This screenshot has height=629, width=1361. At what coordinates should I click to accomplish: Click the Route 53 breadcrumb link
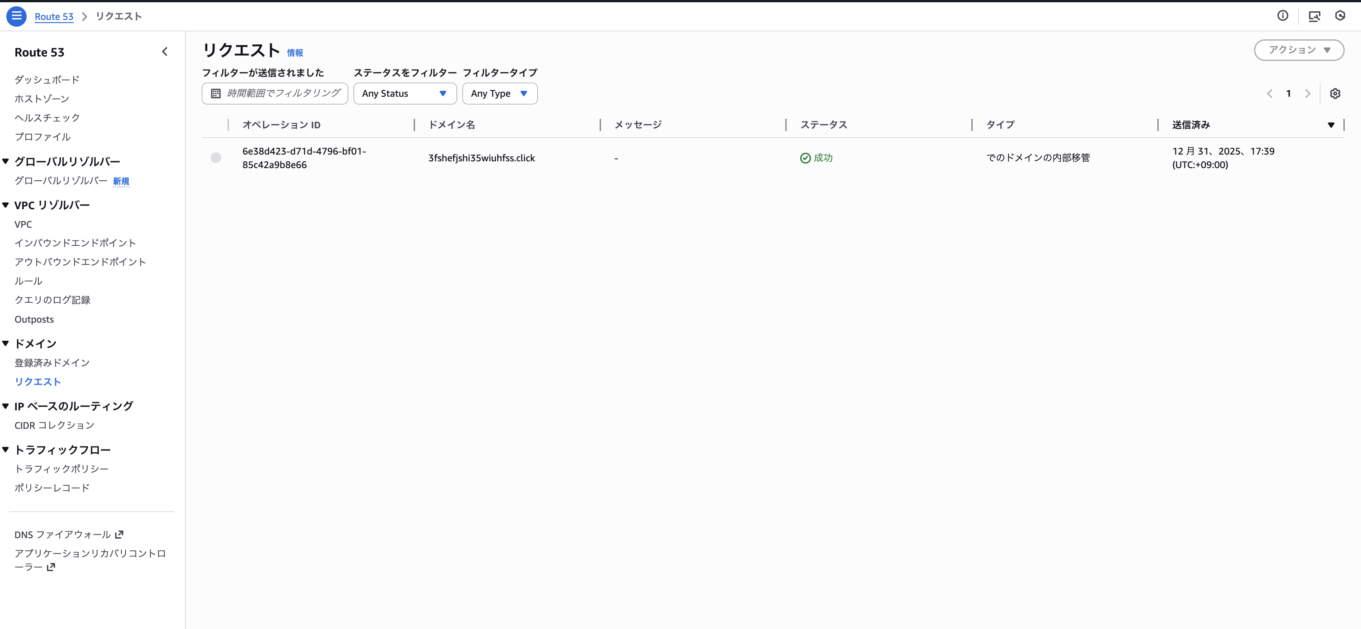pyautogui.click(x=54, y=16)
